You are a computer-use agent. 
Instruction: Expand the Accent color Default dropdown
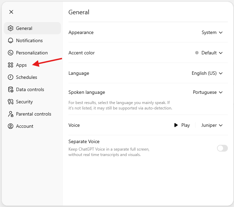(x=209, y=53)
